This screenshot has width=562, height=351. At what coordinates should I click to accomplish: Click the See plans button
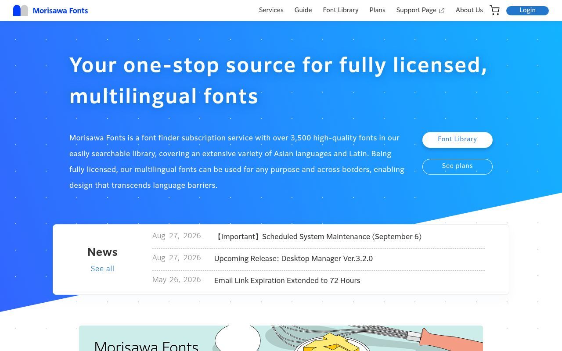click(458, 166)
